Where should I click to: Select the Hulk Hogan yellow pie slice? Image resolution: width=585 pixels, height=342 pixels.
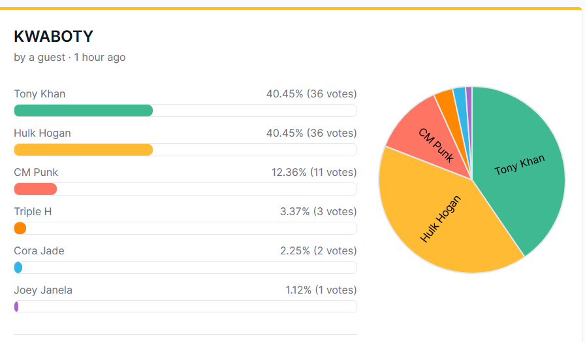click(444, 222)
